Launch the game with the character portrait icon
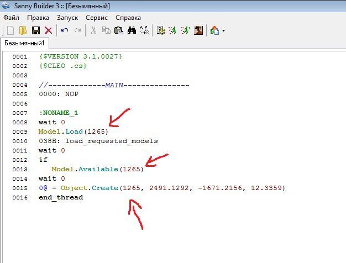Image resolution: width=346 pixels, height=263 pixels. 198,30
